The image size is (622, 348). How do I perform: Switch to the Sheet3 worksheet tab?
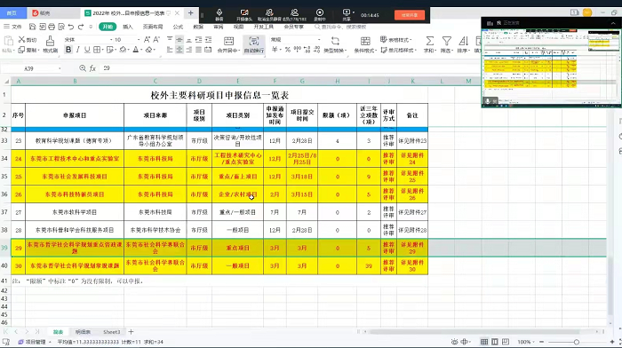[111, 332]
